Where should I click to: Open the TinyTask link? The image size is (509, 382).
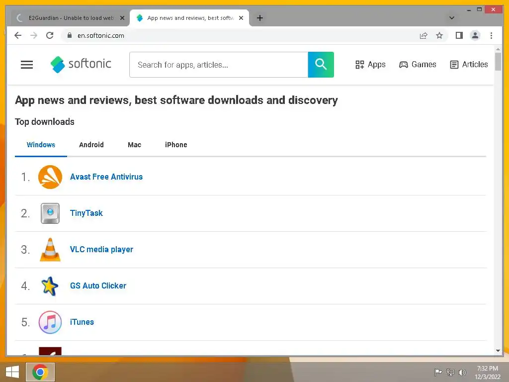tap(86, 213)
